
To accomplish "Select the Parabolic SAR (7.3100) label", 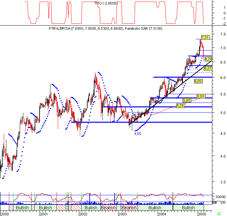I will click(x=143, y=28).
